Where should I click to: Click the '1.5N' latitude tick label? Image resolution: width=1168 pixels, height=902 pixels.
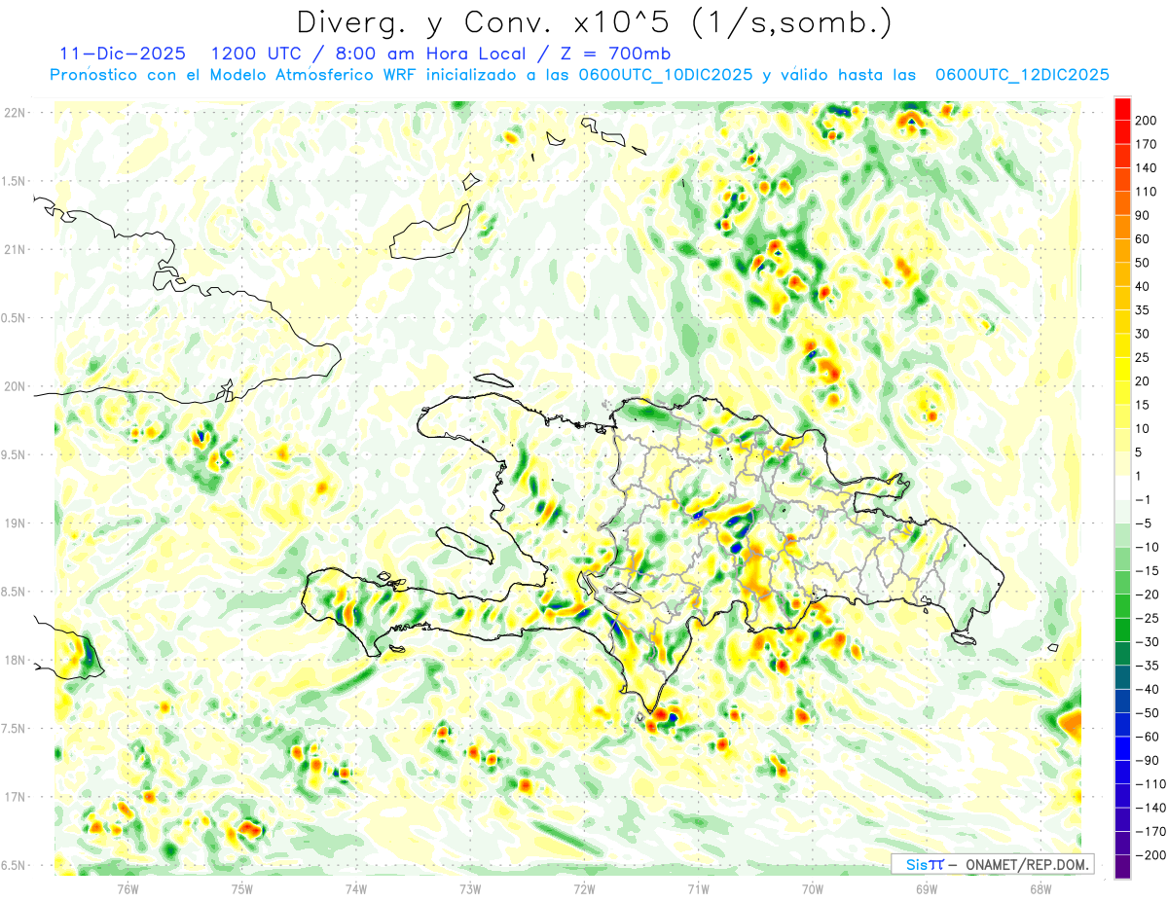click(x=15, y=181)
